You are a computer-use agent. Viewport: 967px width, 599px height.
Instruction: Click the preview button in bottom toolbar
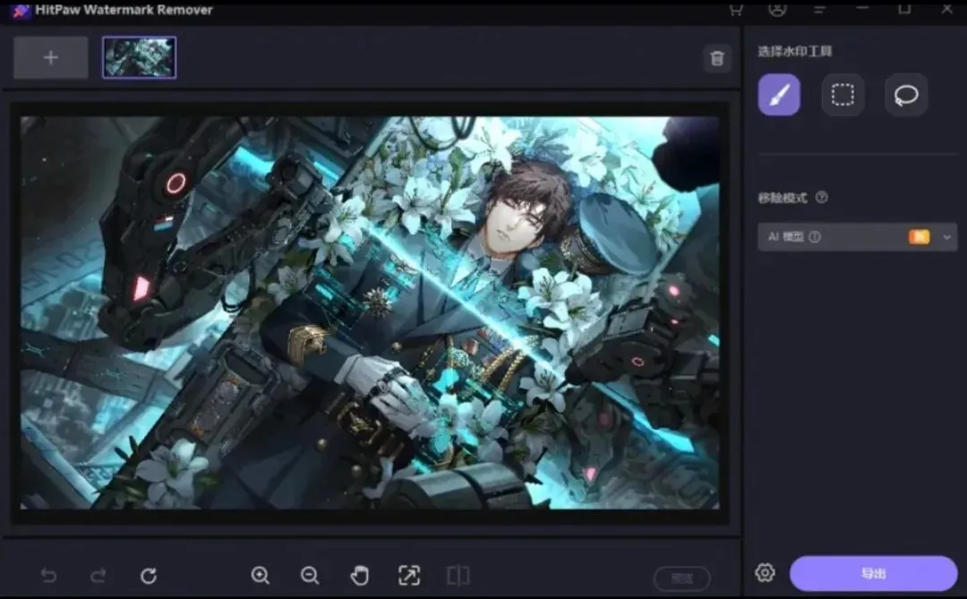pyautogui.click(x=681, y=578)
